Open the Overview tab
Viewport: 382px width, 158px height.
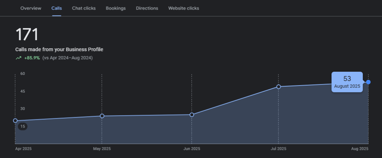pos(31,8)
